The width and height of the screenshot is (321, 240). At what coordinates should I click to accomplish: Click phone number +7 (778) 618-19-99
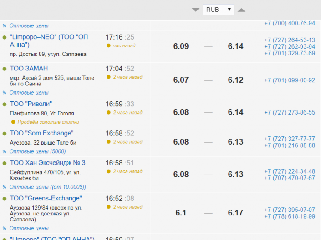[289, 216]
